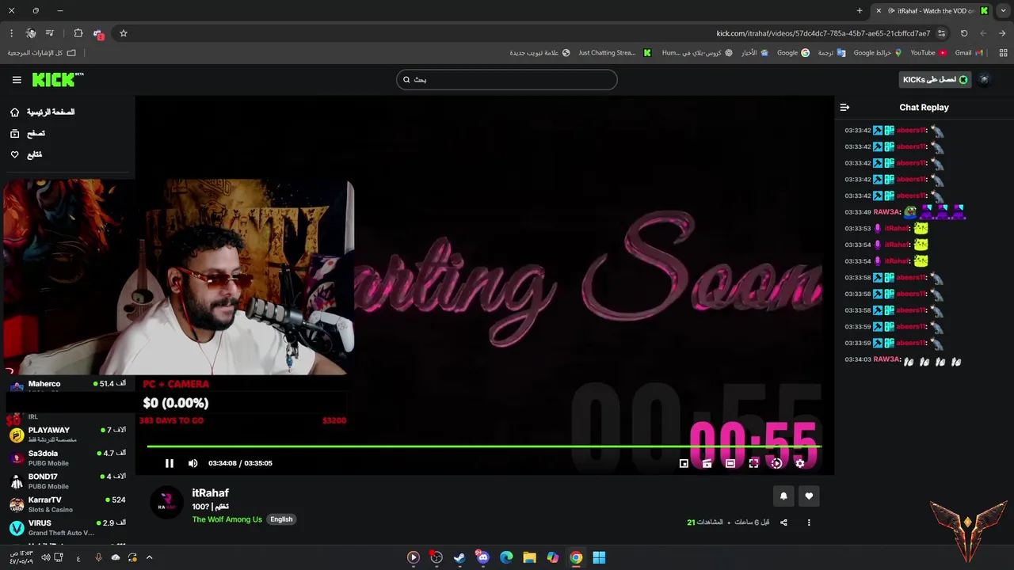1014x570 pixels.
Task: Open BOND17 channel in sidebar
Action: pos(67,481)
